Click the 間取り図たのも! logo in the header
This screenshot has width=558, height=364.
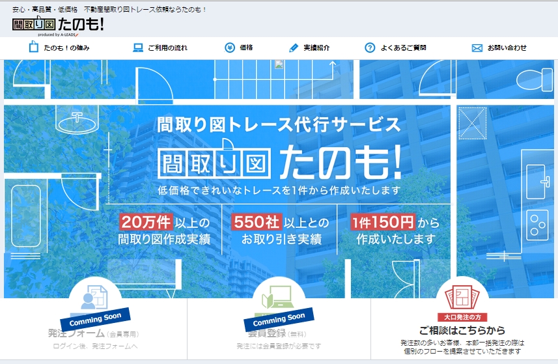coord(58,24)
